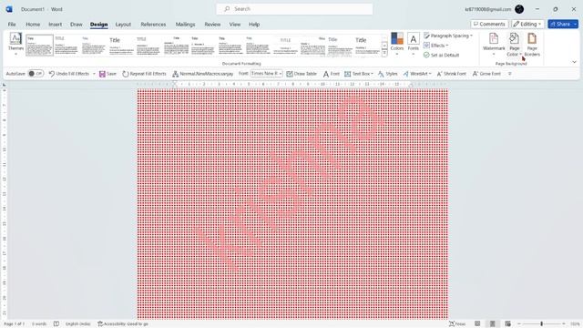Open the Colors theme picker
Screen dimensions: 583x328
[397, 44]
